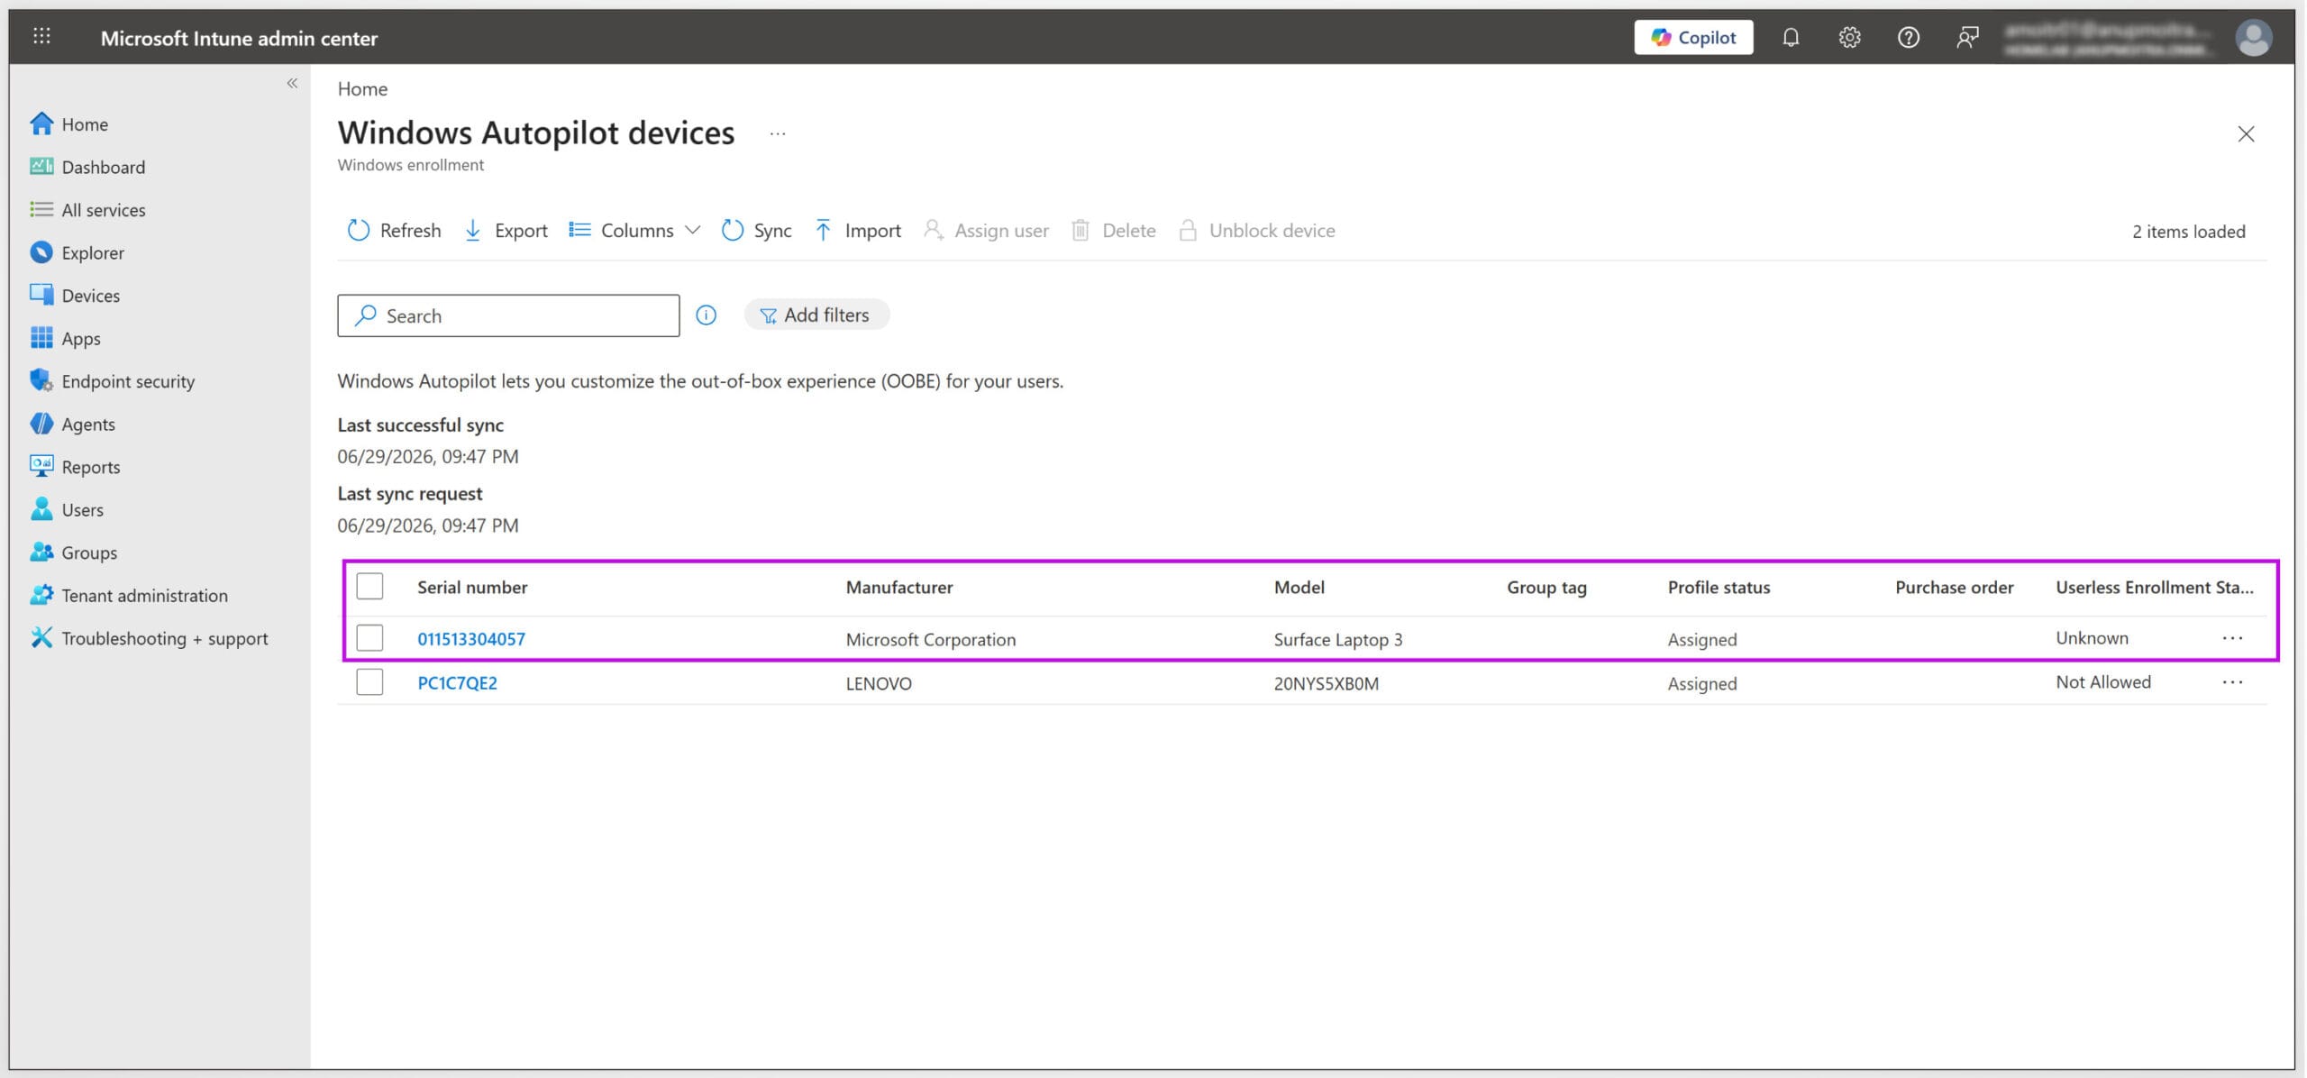Open All services in the sidebar
This screenshot has width=2307, height=1078.
[103, 210]
